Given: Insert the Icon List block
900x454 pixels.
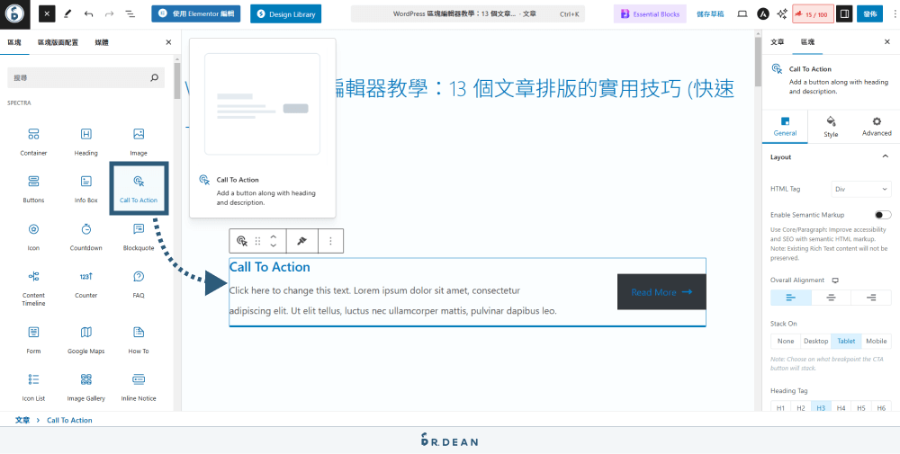Looking at the screenshot, I should pyautogui.click(x=33, y=387).
